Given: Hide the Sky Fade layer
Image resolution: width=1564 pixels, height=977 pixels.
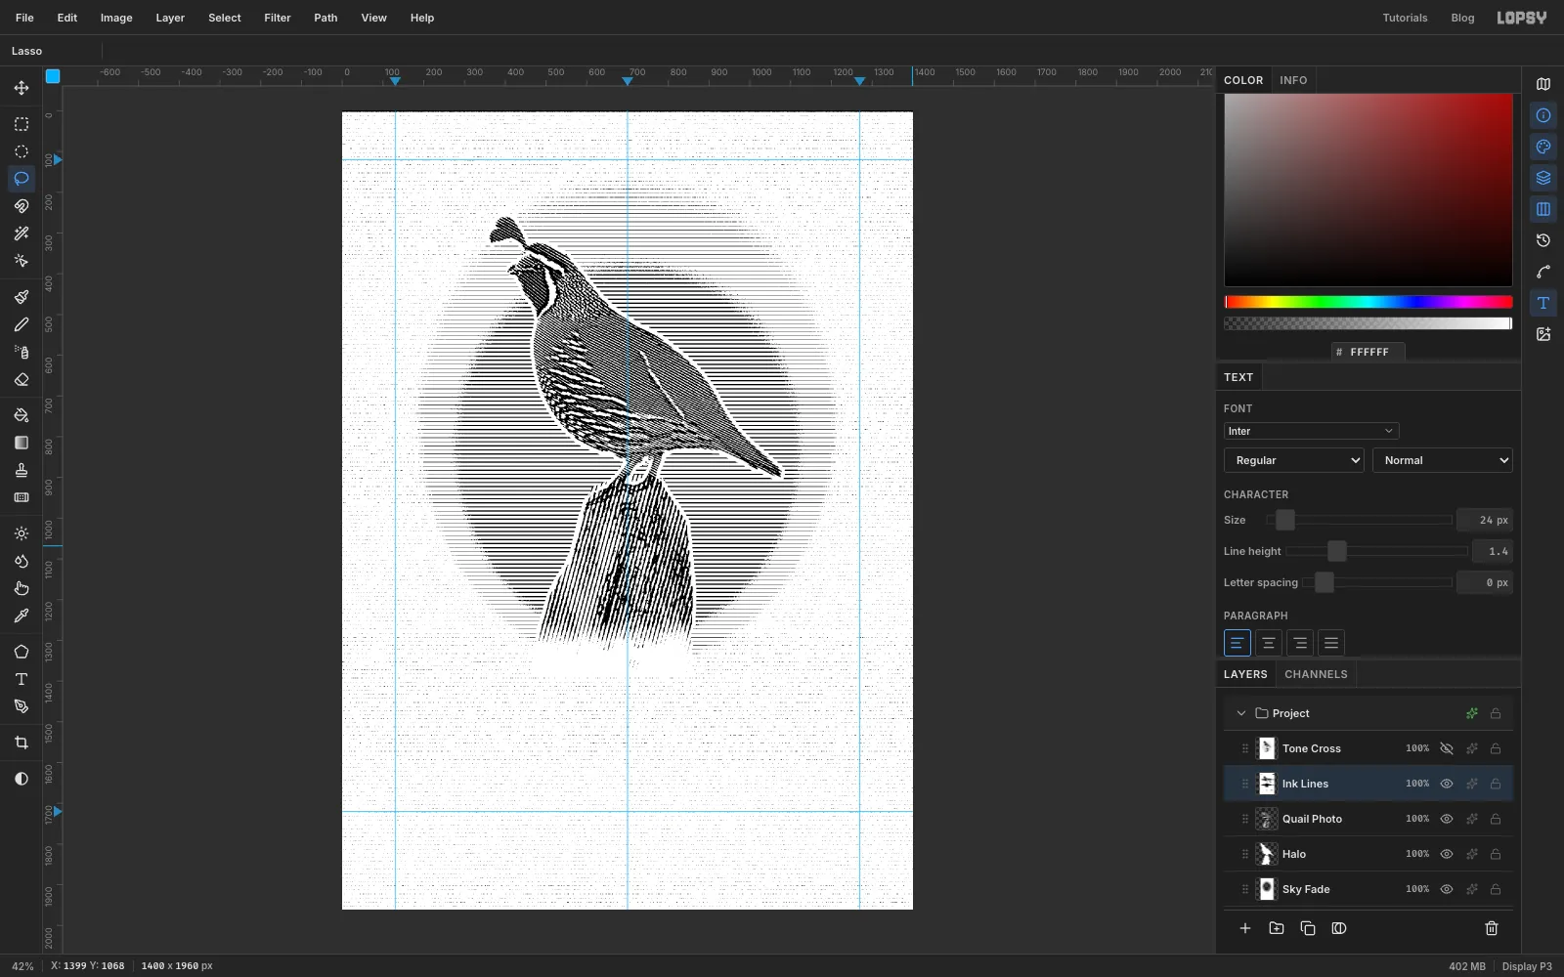Looking at the screenshot, I should (x=1447, y=889).
